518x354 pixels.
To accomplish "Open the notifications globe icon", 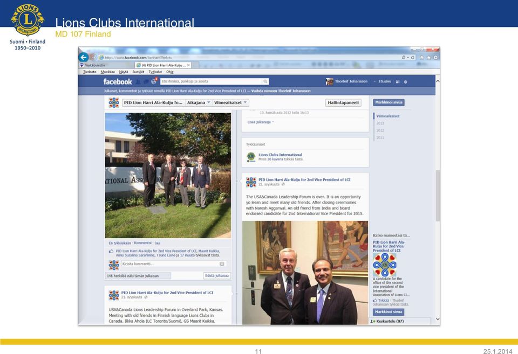I will [x=154, y=81].
